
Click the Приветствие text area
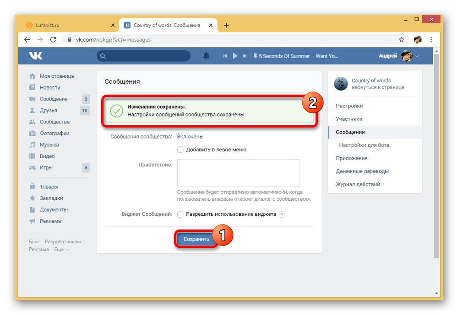[x=238, y=173]
